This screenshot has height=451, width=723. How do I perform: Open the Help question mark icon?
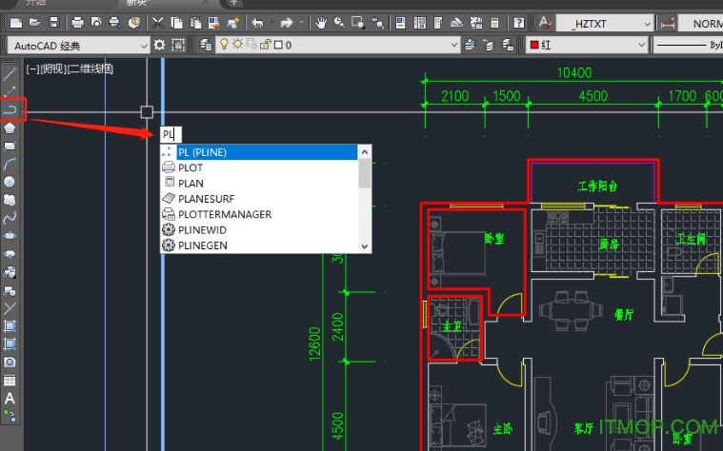point(519,22)
